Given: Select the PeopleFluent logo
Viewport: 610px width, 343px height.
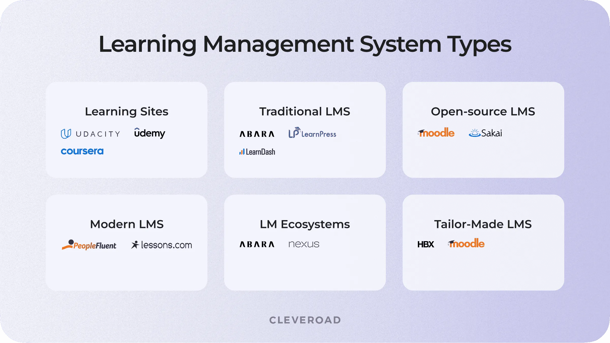Looking at the screenshot, I should [x=89, y=244].
